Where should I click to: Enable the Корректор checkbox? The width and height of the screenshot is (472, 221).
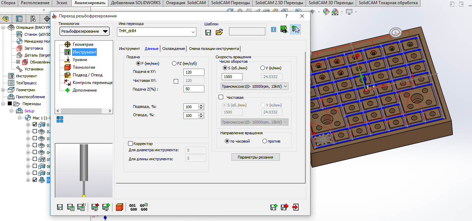(131, 143)
